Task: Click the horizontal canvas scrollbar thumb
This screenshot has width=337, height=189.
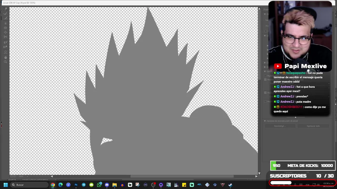Action: point(182,176)
